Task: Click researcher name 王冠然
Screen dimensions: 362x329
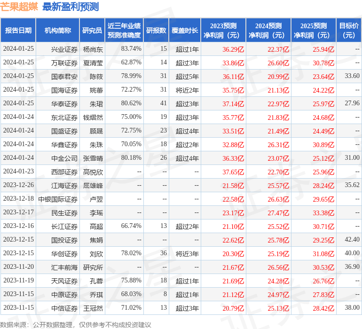Action: pos(93,308)
